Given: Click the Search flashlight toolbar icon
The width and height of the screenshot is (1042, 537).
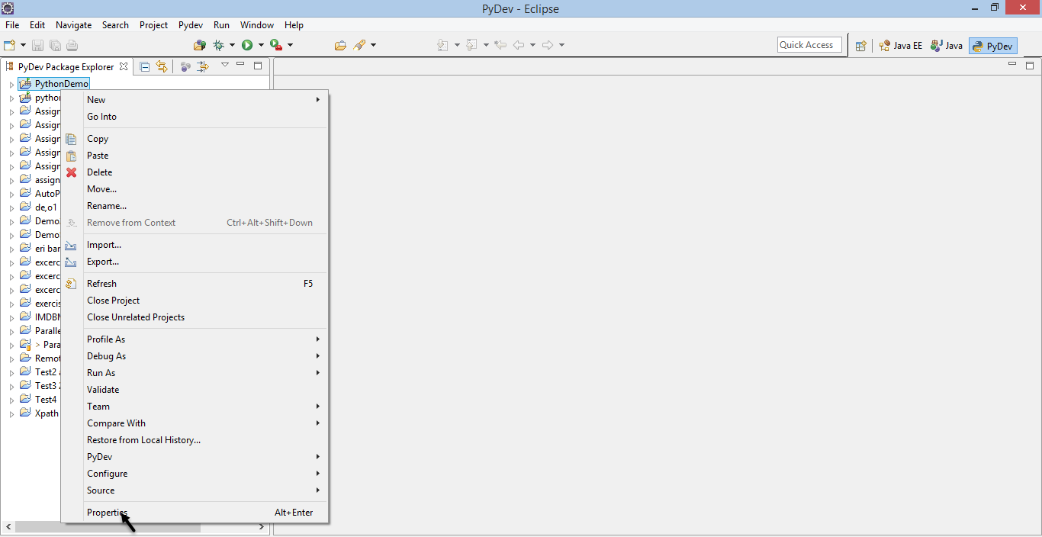Looking at the screenshot, I should click(x=359, y=46).
